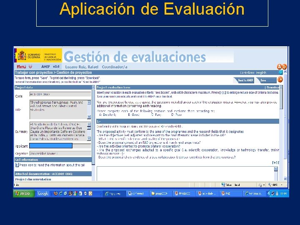Click the Attached documentation : ACI2009-0842 header
This screenshot has height=225, width=300.
[x=53, y=174]
